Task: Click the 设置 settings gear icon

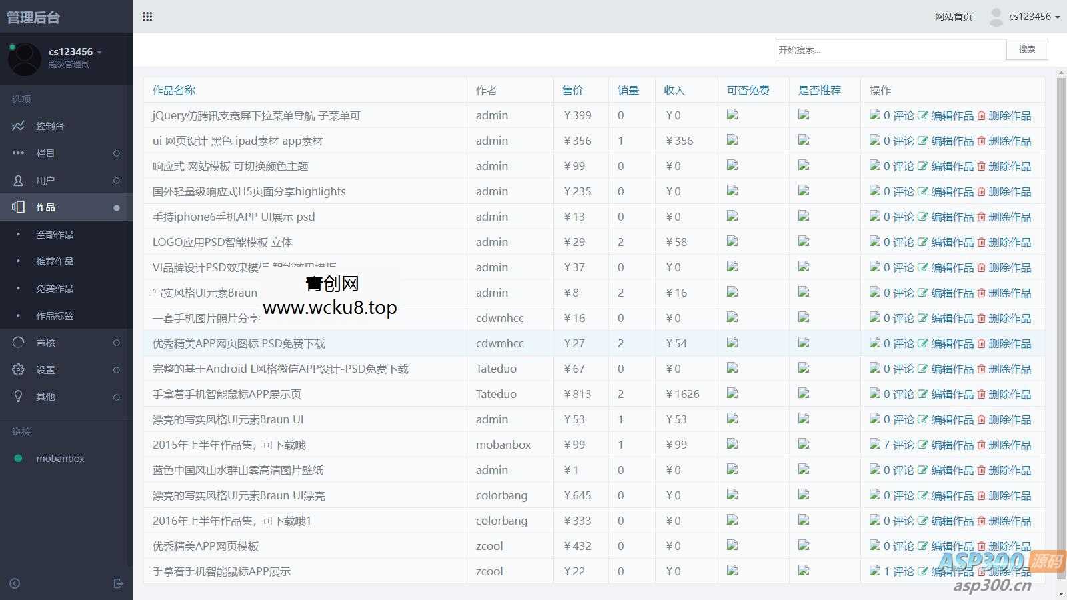Action: coord(19,369)
